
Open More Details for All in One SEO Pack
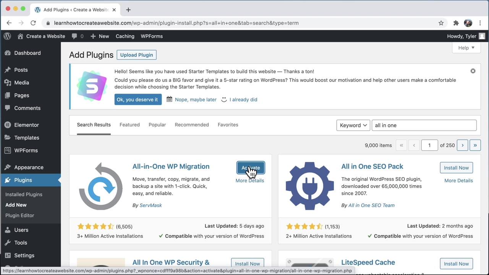458,181
